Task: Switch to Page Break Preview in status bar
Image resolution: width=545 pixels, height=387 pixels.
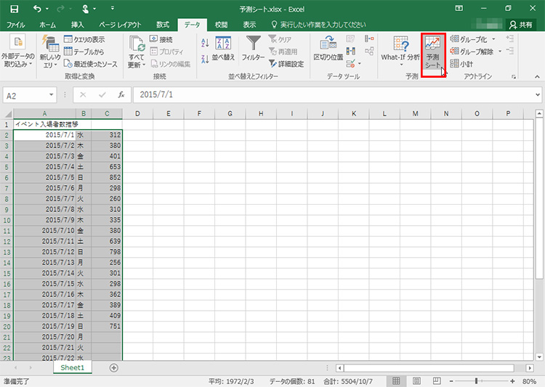Action: point(432,381)
